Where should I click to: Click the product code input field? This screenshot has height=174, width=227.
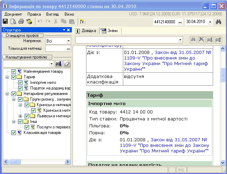[x=166, y=22]
